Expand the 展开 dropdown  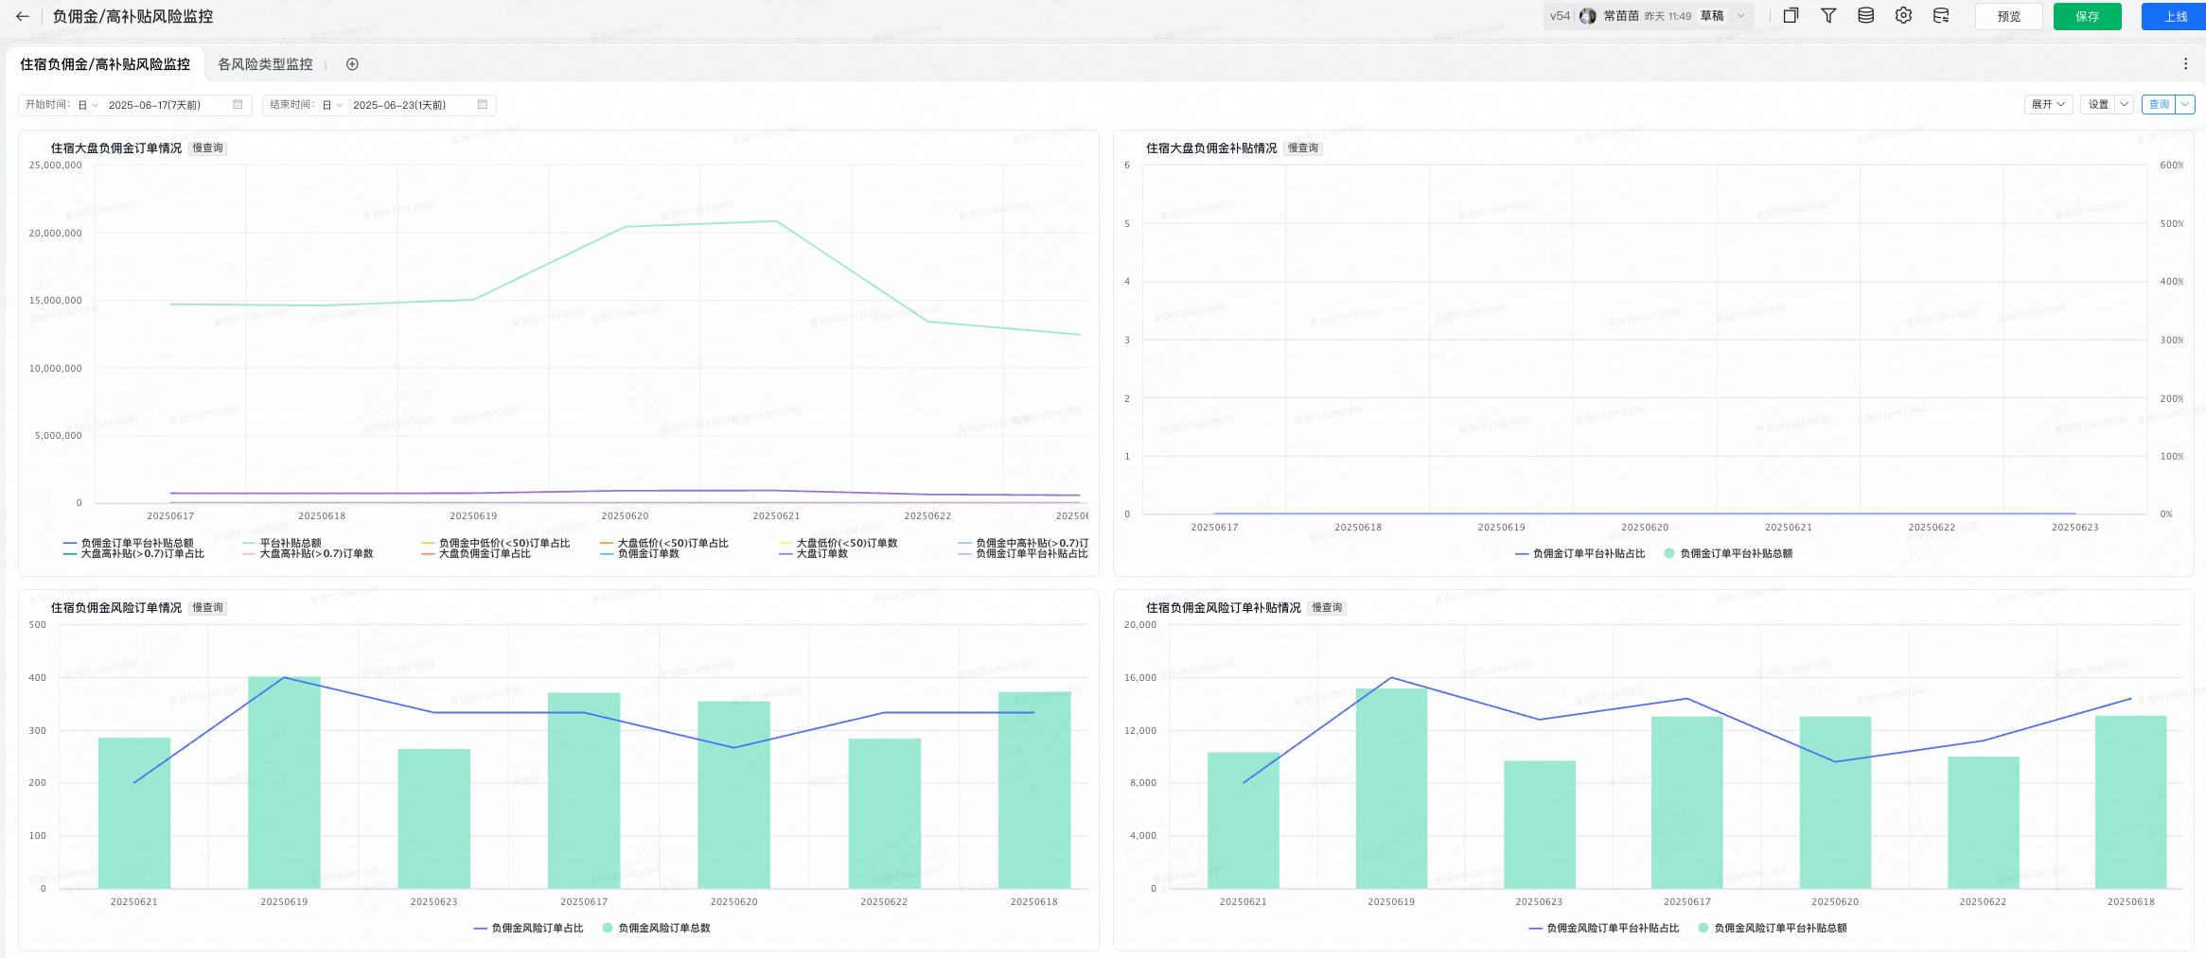pos(2048,104)
